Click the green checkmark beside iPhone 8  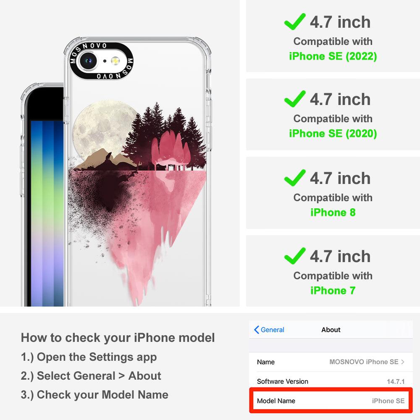coord(295,178)
